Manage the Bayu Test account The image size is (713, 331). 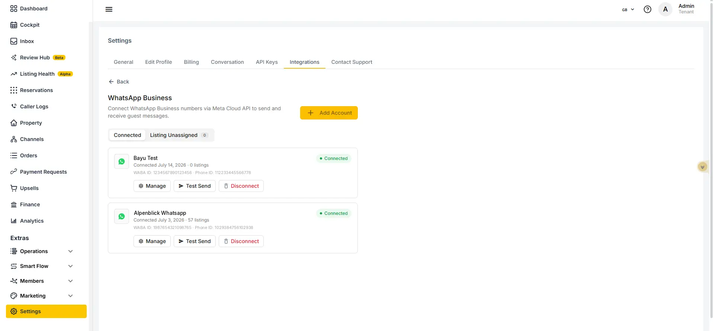pos(152,186)
